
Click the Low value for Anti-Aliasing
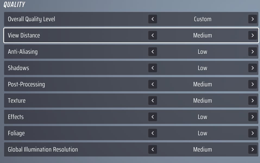tap(202, 52)
